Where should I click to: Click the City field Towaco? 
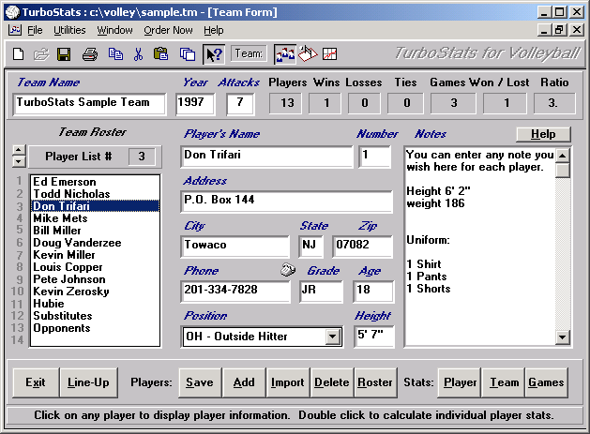coord(235,246)
